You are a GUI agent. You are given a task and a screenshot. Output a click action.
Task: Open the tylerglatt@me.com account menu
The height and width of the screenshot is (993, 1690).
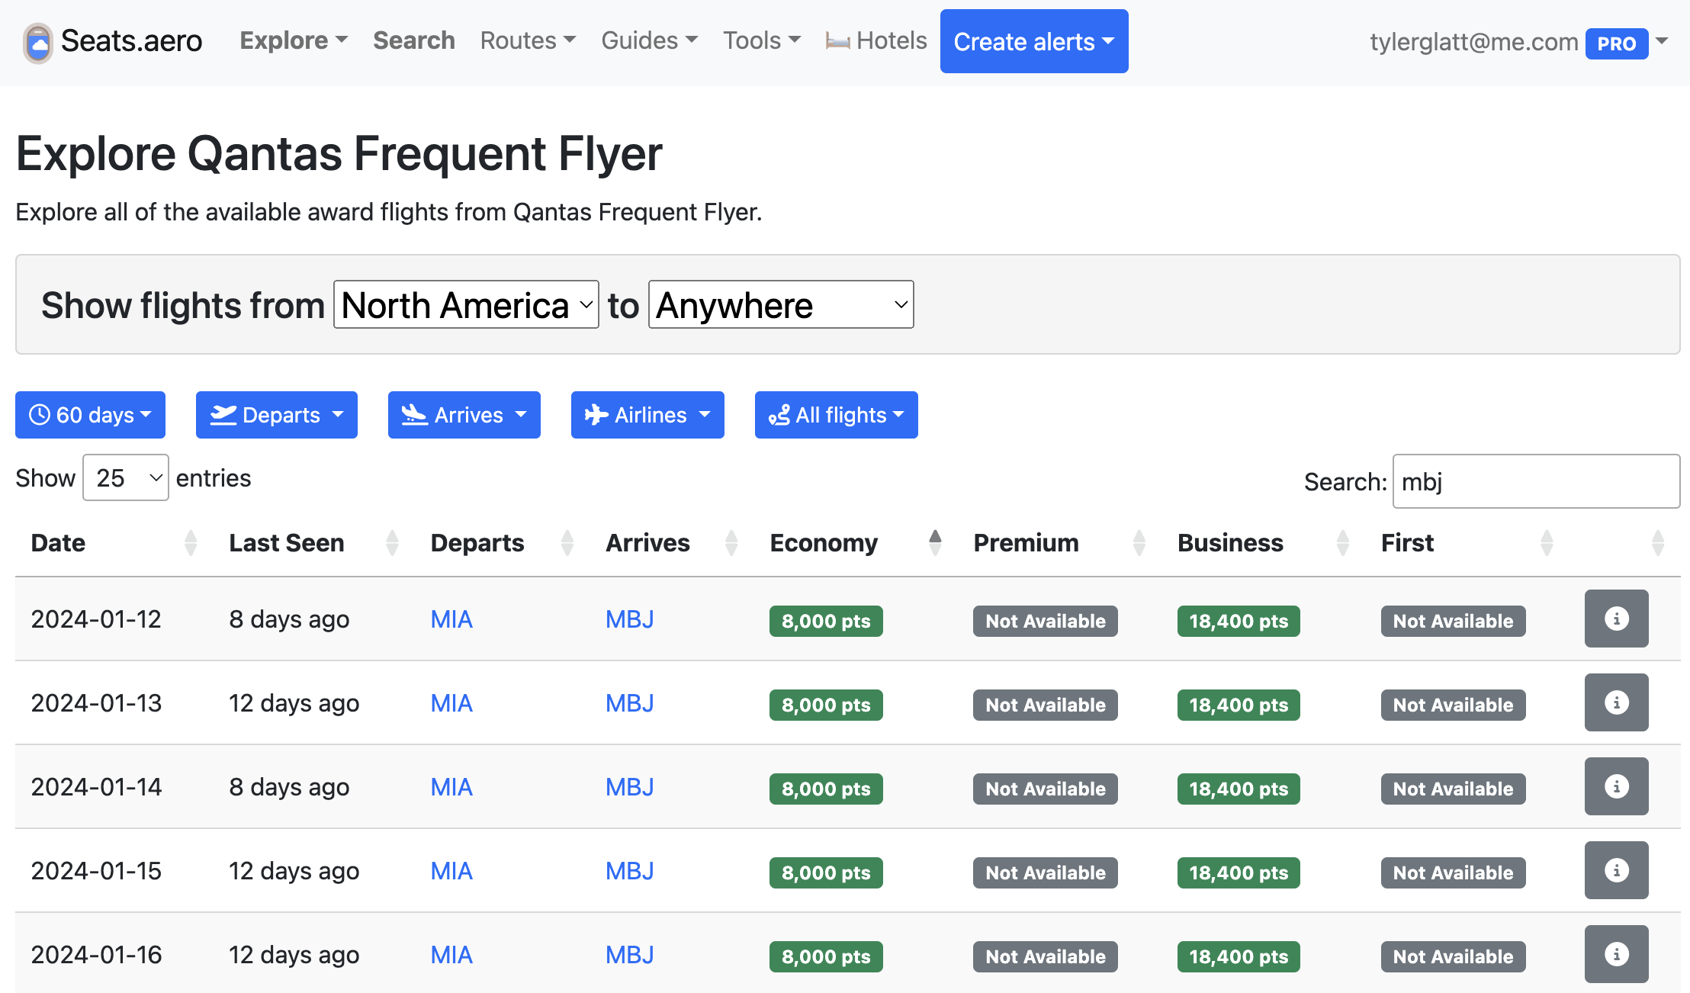[x=1518, y=42]
